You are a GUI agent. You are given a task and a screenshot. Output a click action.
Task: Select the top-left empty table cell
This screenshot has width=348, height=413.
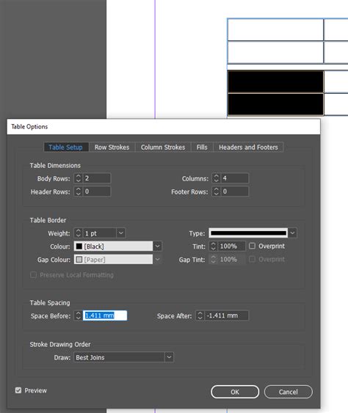[x=275, y=29]
